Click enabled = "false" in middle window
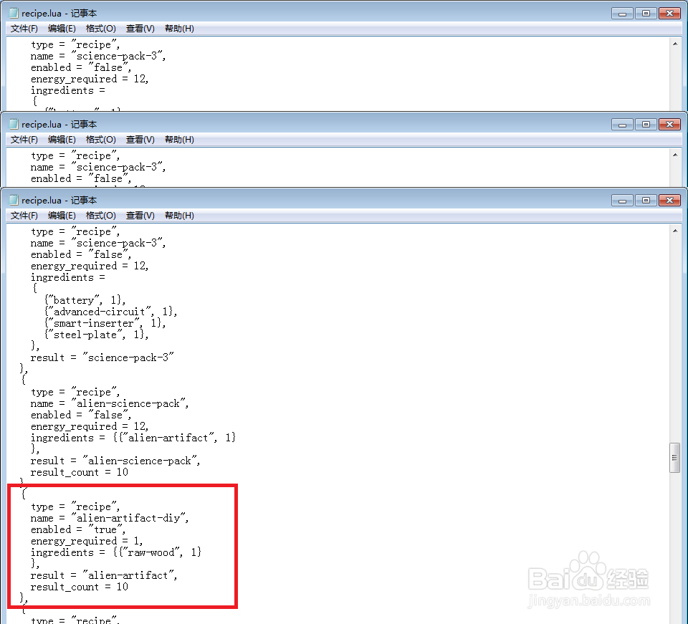The image size is (688, 624). [81, 178]
